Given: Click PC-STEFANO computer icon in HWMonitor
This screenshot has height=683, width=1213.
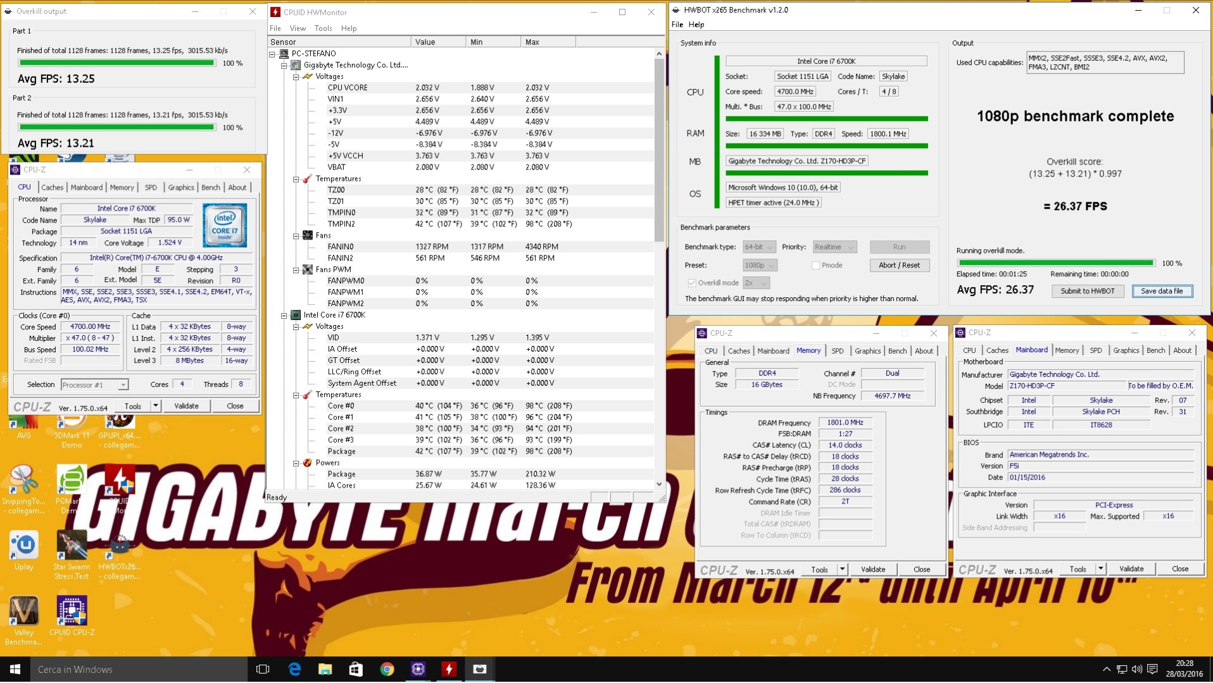Looking at the screenshot, I should click(x=284, y=54).
